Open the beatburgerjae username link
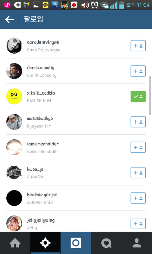The height and width of the screenshot is (254, 152). pyautogui.click(x=42, y=195)
